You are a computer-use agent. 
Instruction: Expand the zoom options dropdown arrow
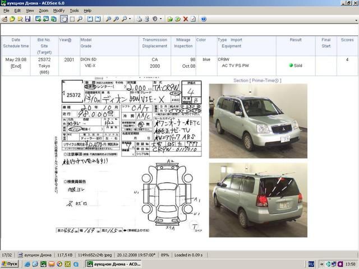pos(130,19)
